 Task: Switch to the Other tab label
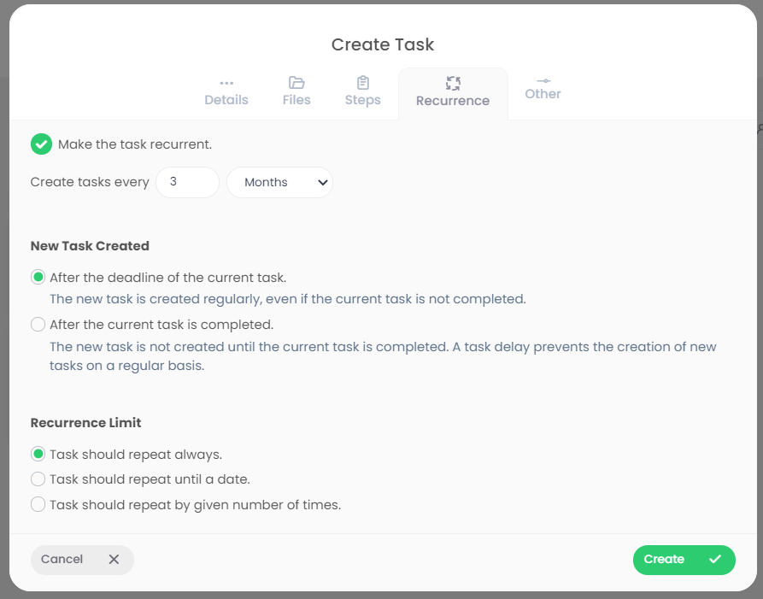click(543, 94)
